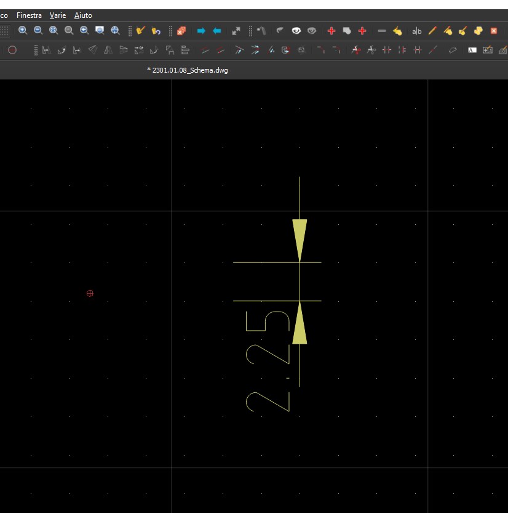Click the zoom out magnifier icon
The height and width of the screenshot is (513, 508).
tap(38, 31)
